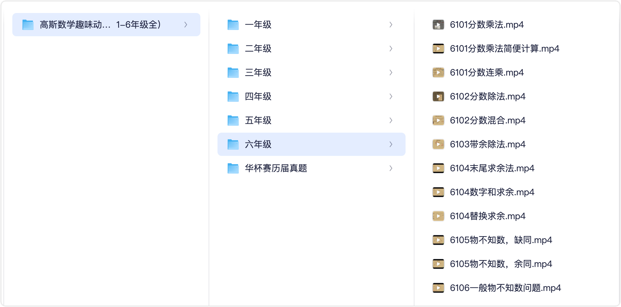The height and width of the screenshot is (307, 621).
Task: Click video icon beside 6106一般物不知数问题.mp4
Action: 438,288
